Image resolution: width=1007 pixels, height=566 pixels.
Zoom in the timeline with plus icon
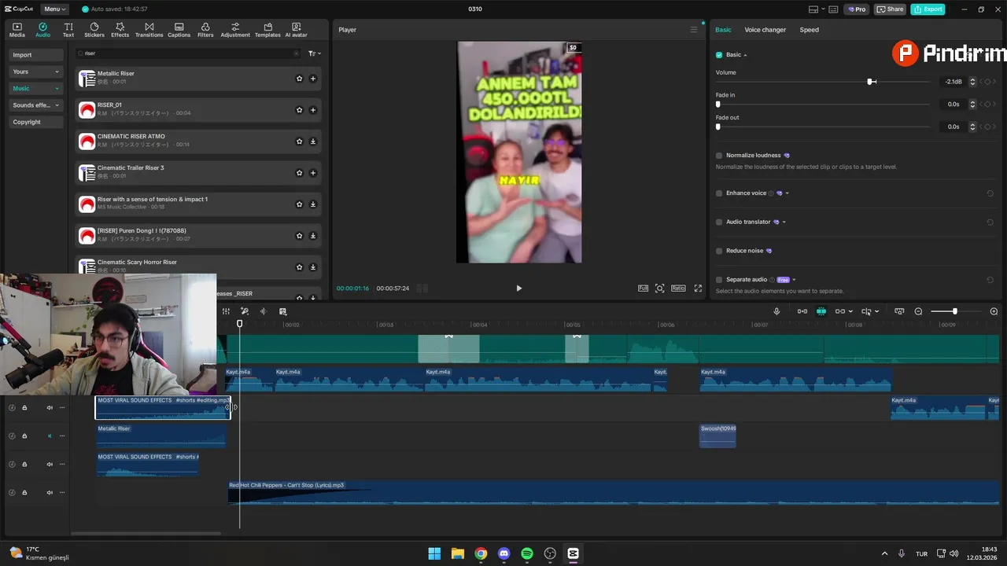994,311
